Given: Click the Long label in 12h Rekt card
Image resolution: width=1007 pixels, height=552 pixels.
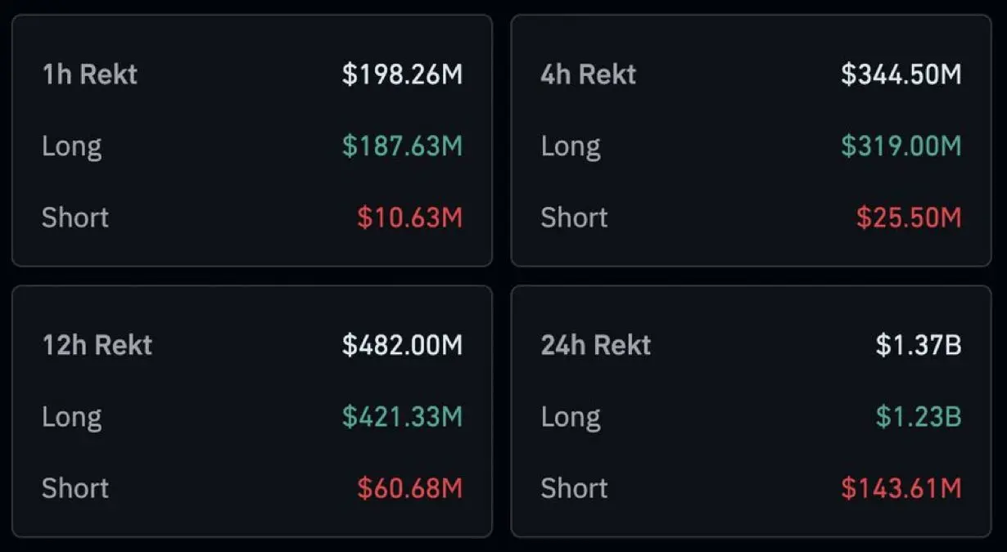Looking at the screenshot, I should pyautogui.click(x=72, y=418).
